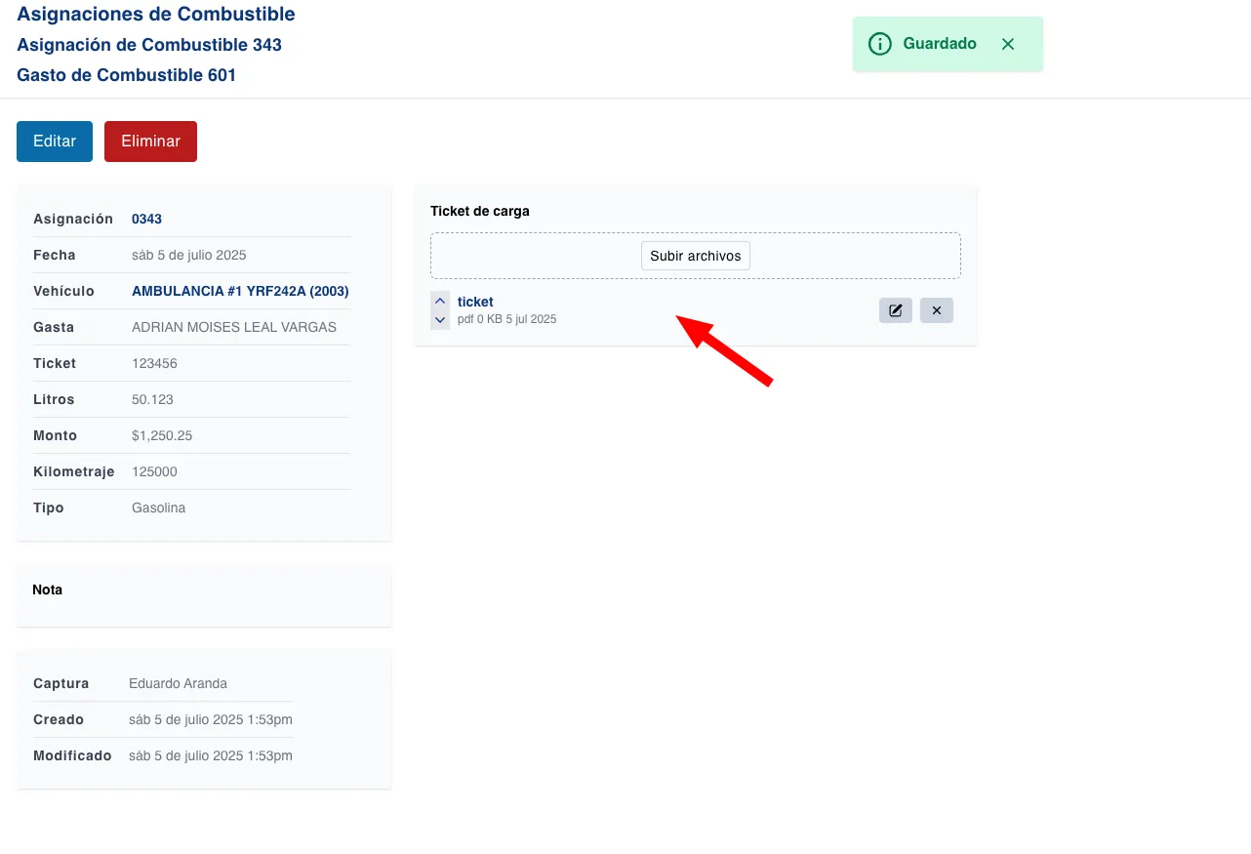Click the Ticket de carga heading
This screenshot has width=1251, height=854.
point(480,211)
